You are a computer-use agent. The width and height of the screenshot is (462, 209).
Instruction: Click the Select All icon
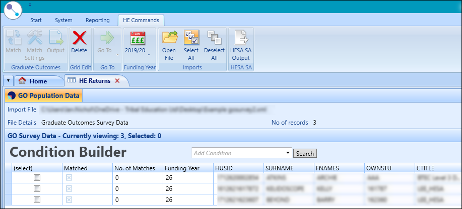pyautogui.click(x=191, y=38)
